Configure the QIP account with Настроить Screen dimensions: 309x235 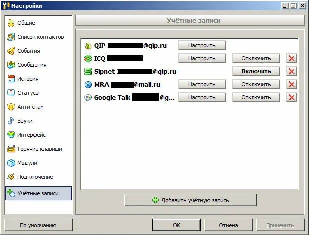click(202, 45)
